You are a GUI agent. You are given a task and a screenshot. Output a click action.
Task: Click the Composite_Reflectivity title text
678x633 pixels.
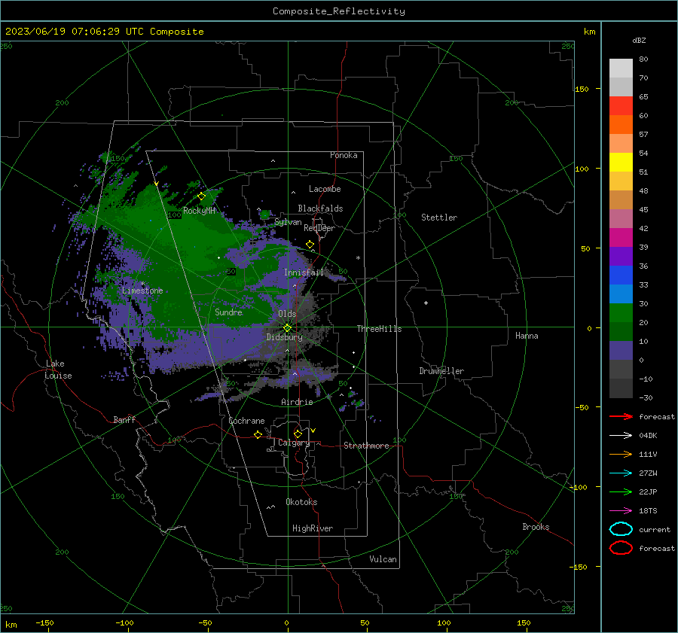(x=338, y=11)
